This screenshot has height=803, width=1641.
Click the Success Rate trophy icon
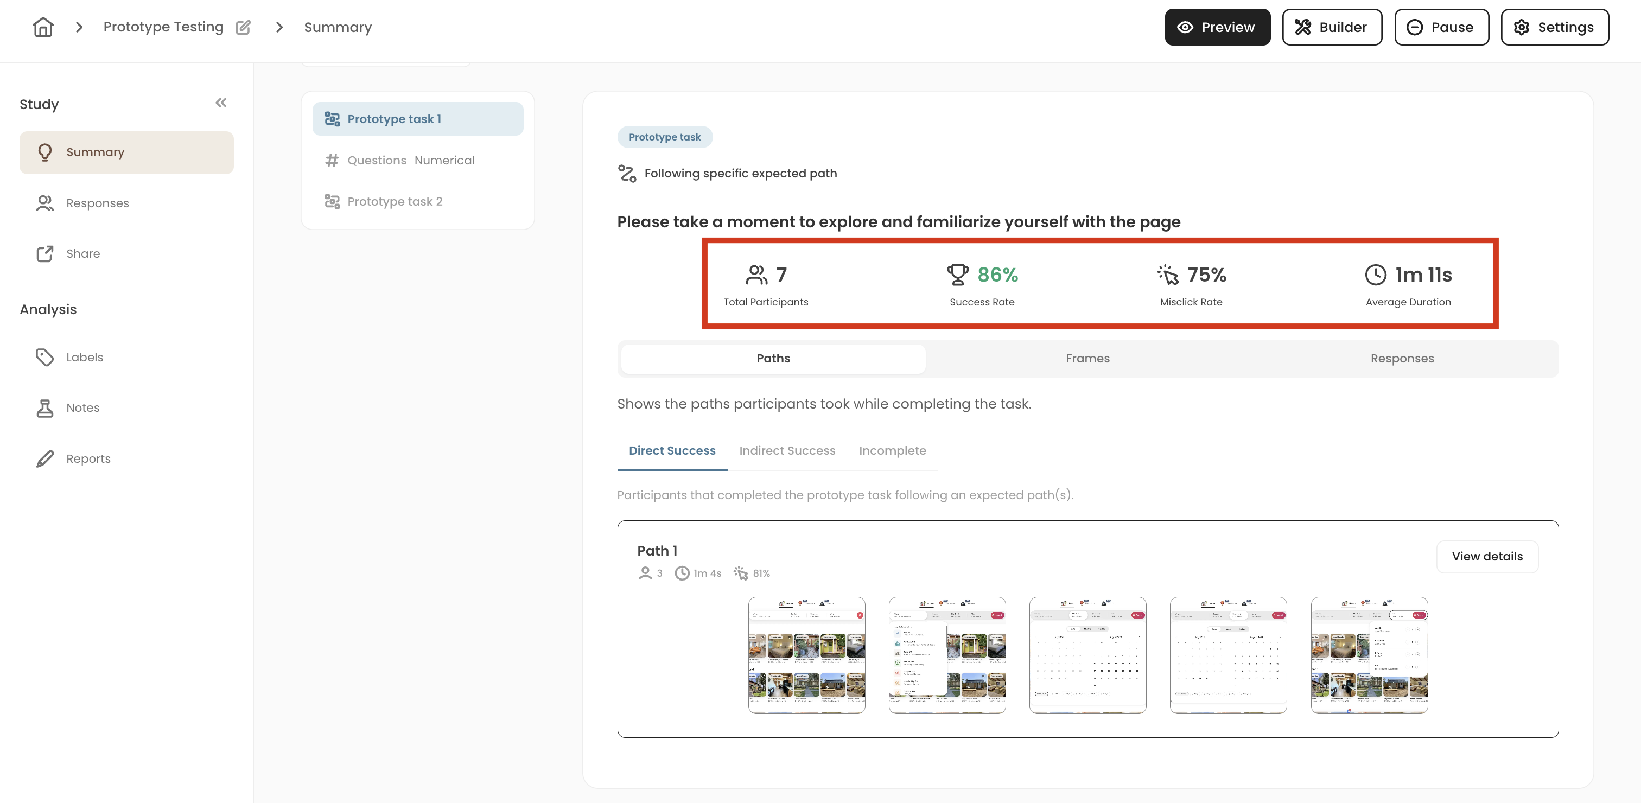(x=957, y=275)
